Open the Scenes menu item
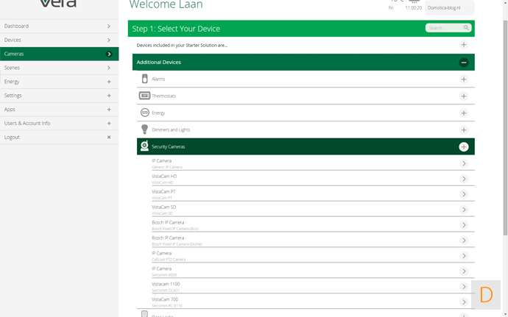The width and height of the screenshot is (508, 317). point(59,68)
